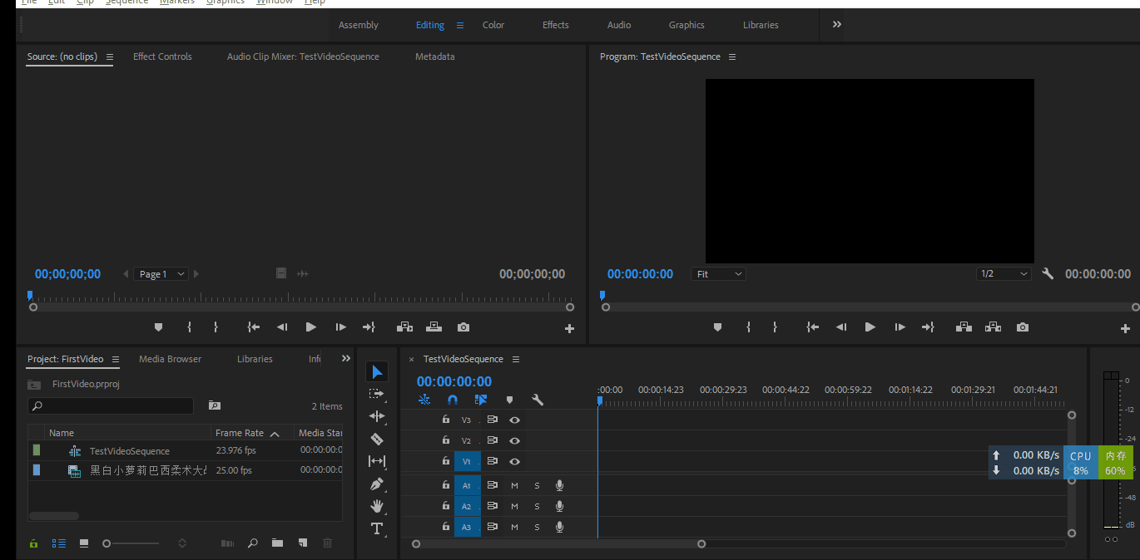Image resolution: width=1140 pixels, height=560 pixels.
Task: Show hidden workspaces with overflow chevron
Action: (837, 25)
